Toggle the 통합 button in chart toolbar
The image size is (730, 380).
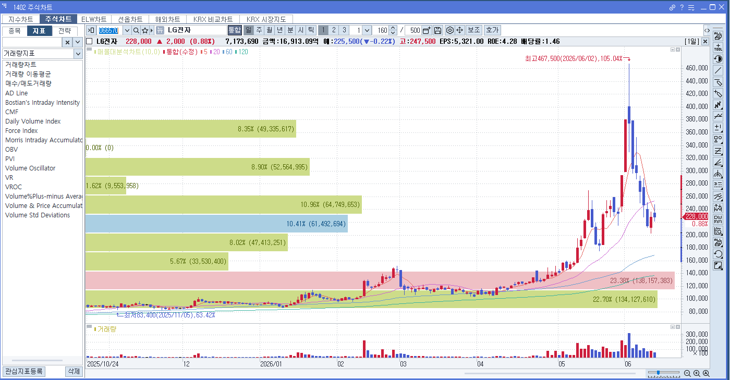tap(235, 30)
